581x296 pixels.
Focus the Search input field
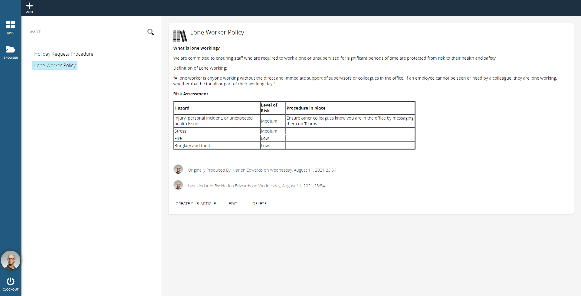[86, 32]
